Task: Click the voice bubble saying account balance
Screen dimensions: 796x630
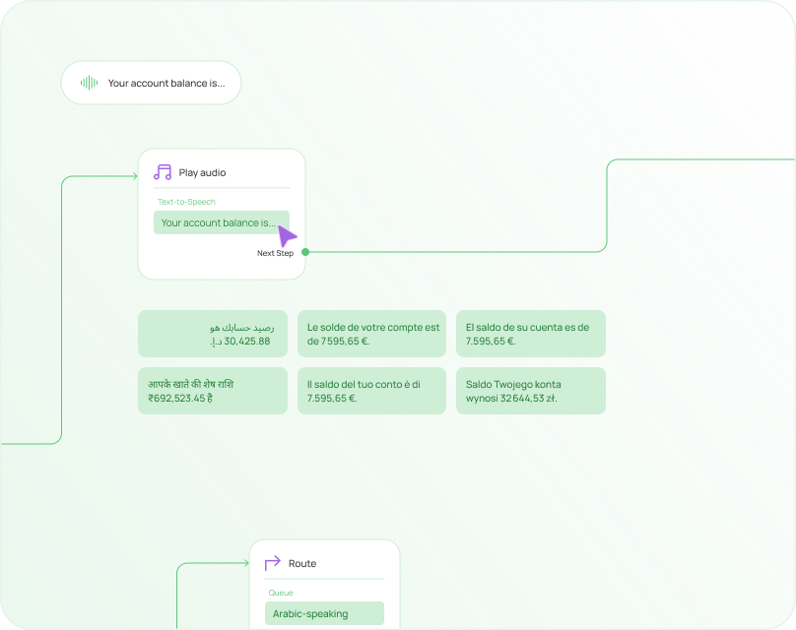Action: click(150, 83)
